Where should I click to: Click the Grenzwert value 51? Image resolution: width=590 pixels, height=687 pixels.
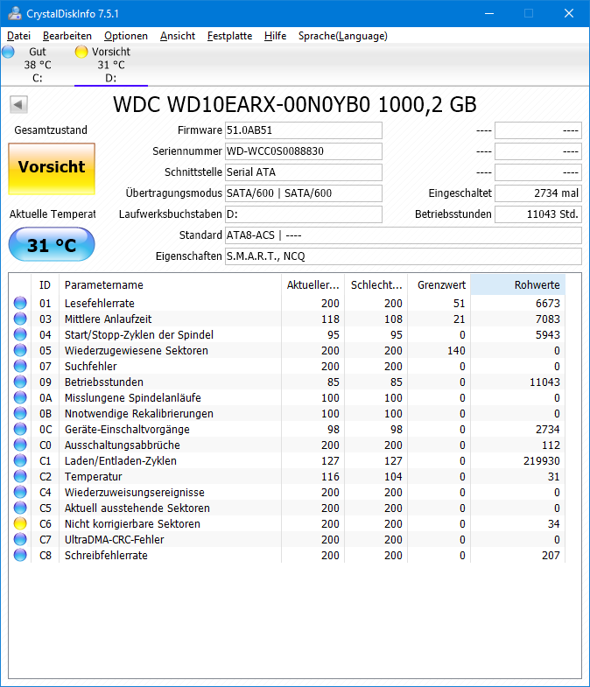click(x=460, y=304)
